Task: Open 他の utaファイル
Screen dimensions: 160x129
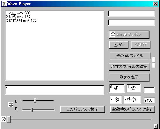Action: click(x=130, y=56)
